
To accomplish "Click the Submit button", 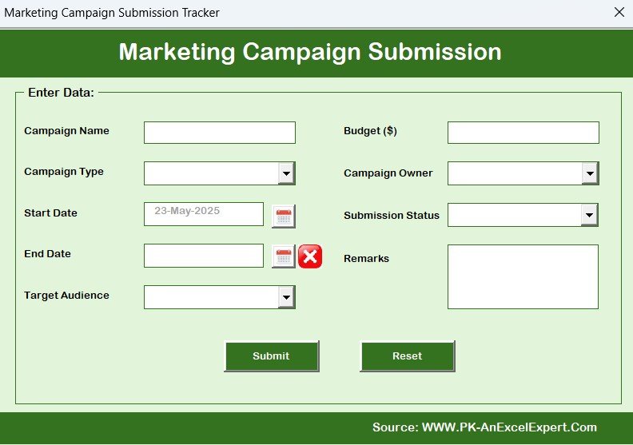I will [271, 356].
